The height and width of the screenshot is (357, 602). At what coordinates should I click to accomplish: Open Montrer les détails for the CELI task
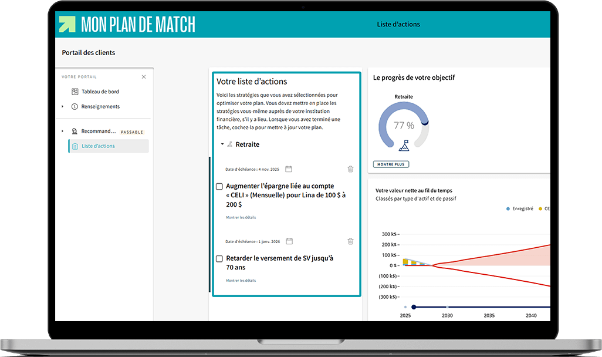(x=241, y=217)
